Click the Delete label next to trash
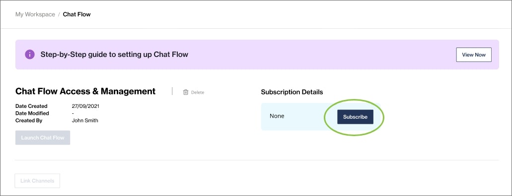The height and width of the screenshot is (196, 512). click(198, 93)
